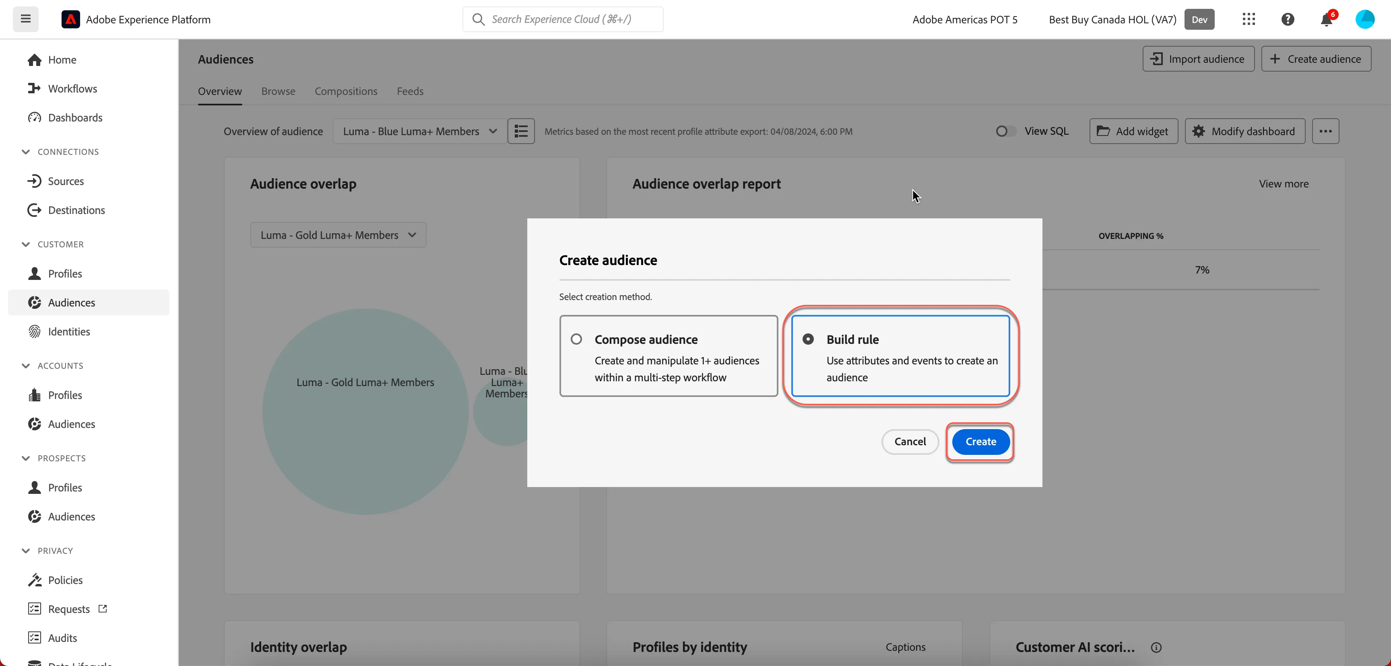The image size is (1391, 666).
Task: Open Dashboards in the sidebar
Action: click(75, 118)
